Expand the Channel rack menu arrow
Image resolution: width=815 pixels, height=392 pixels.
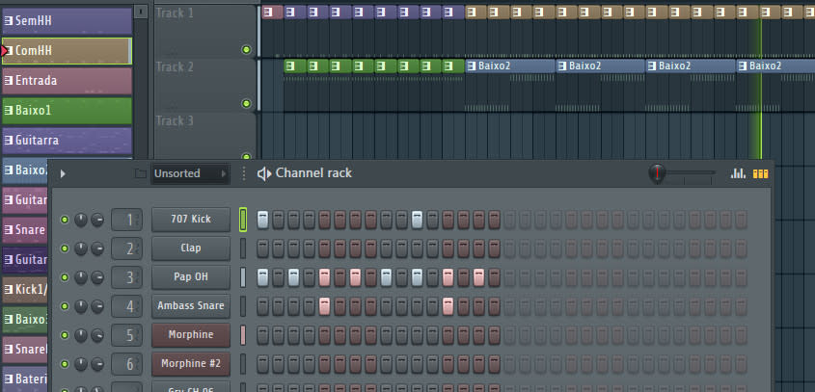pyautogui.click(x=63, y=173)
